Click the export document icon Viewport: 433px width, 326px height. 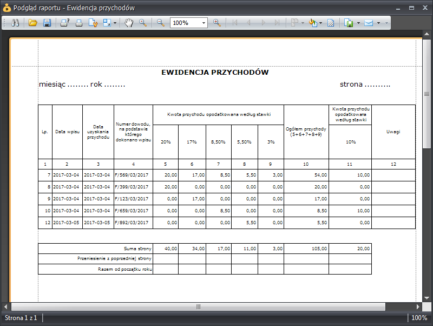[349, 23]
